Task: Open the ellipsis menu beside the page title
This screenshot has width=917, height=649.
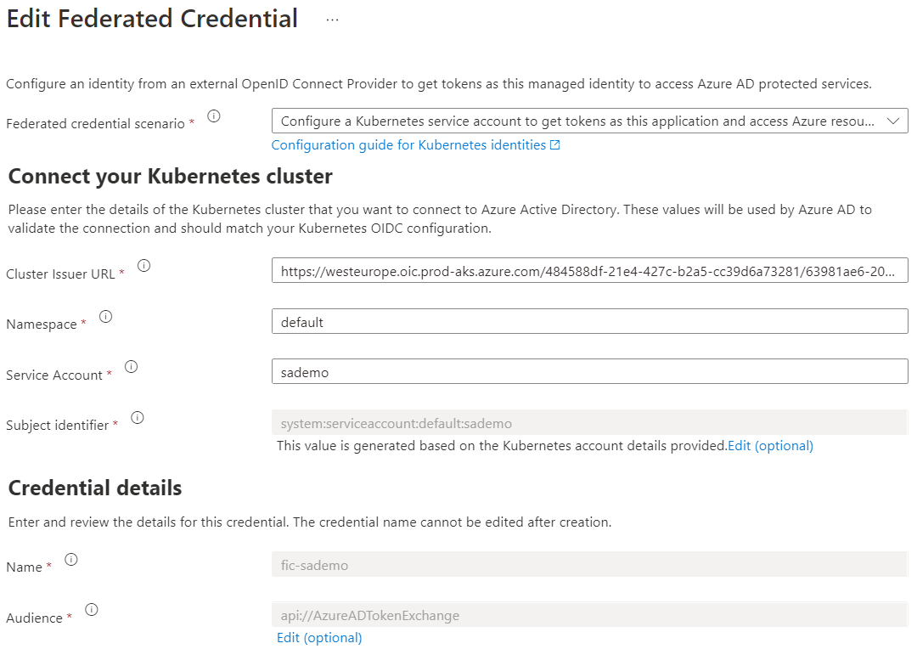Action: 332,20
